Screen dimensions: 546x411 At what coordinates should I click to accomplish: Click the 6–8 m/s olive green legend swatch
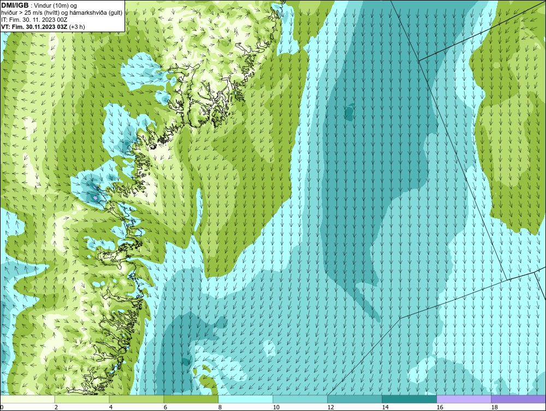pyautogui.click(x=191, y=399)
